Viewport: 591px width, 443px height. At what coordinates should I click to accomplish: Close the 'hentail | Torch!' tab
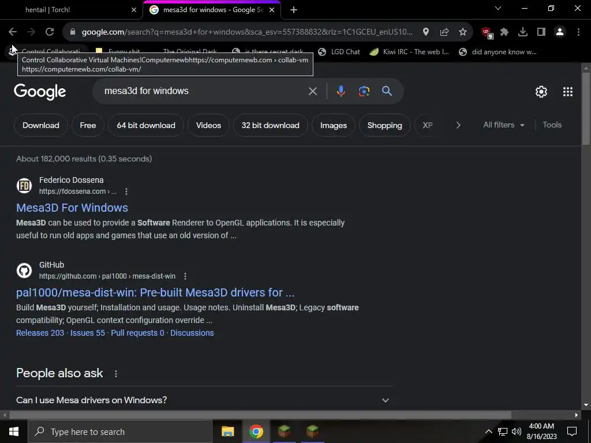pyautogui.click(x=133, y=10)
